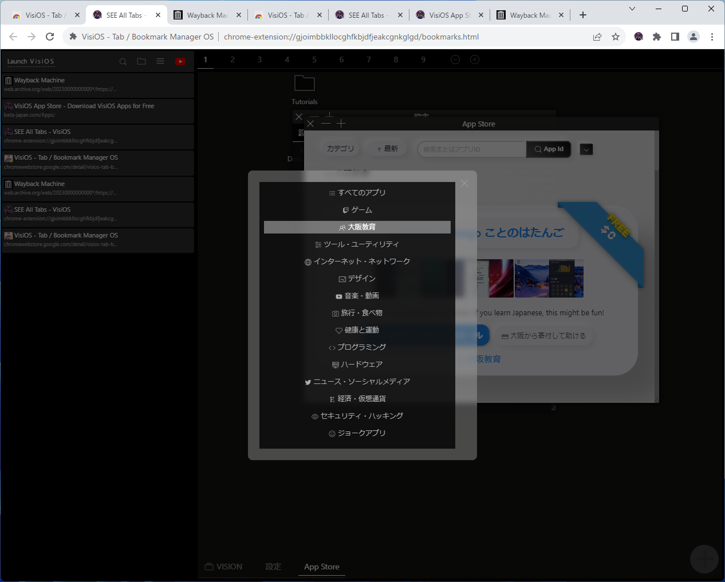This screenshot has width=725, height=582.
Task: Click the App Id search button
Action: click(549, 149)
